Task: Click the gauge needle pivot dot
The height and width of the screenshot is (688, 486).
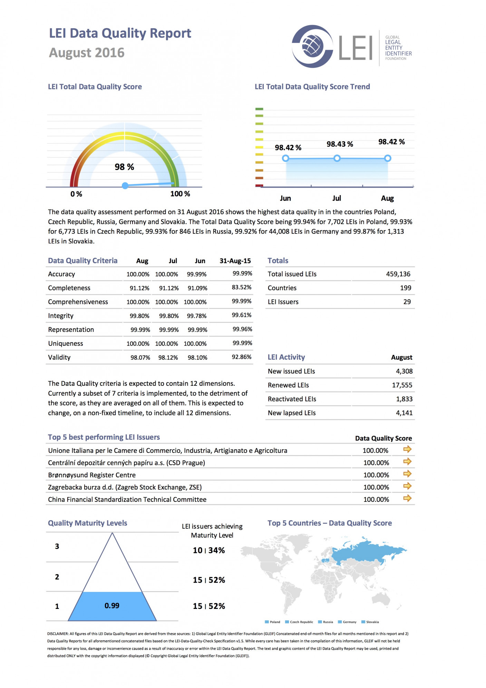Action: click(x=125, y=186)
